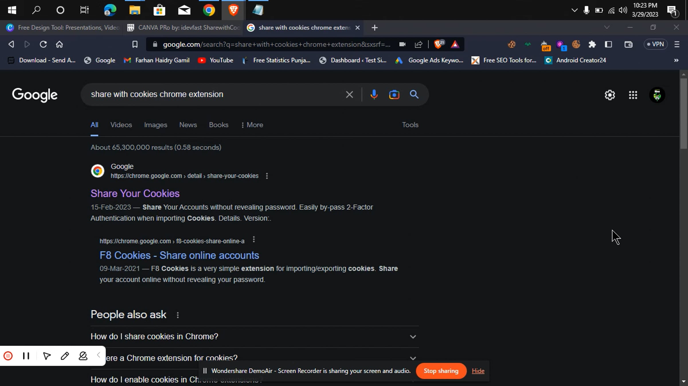The width and height of the screenshot is (688, 386).
Task: Open the More search filters dropdown
Action: (x=252, y=125)
